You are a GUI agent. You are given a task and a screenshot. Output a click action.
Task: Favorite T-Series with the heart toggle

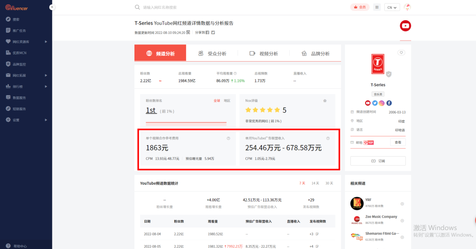[401, 53]
